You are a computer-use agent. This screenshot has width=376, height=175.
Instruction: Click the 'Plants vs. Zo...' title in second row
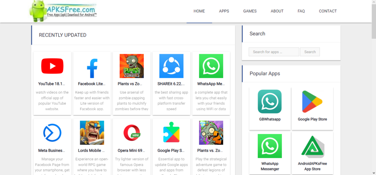click(210, 150)
